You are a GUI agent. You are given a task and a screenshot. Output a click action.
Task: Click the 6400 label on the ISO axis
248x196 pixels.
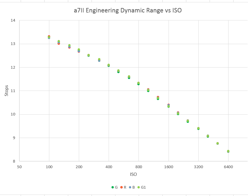click(x=229, y=167)
